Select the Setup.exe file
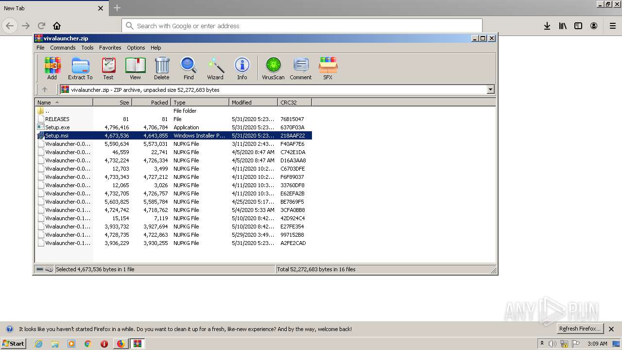622x350 pixels. [x=173, y=127]
